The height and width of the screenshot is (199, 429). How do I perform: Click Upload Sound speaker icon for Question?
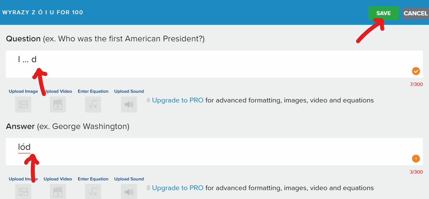pos(129,104)
